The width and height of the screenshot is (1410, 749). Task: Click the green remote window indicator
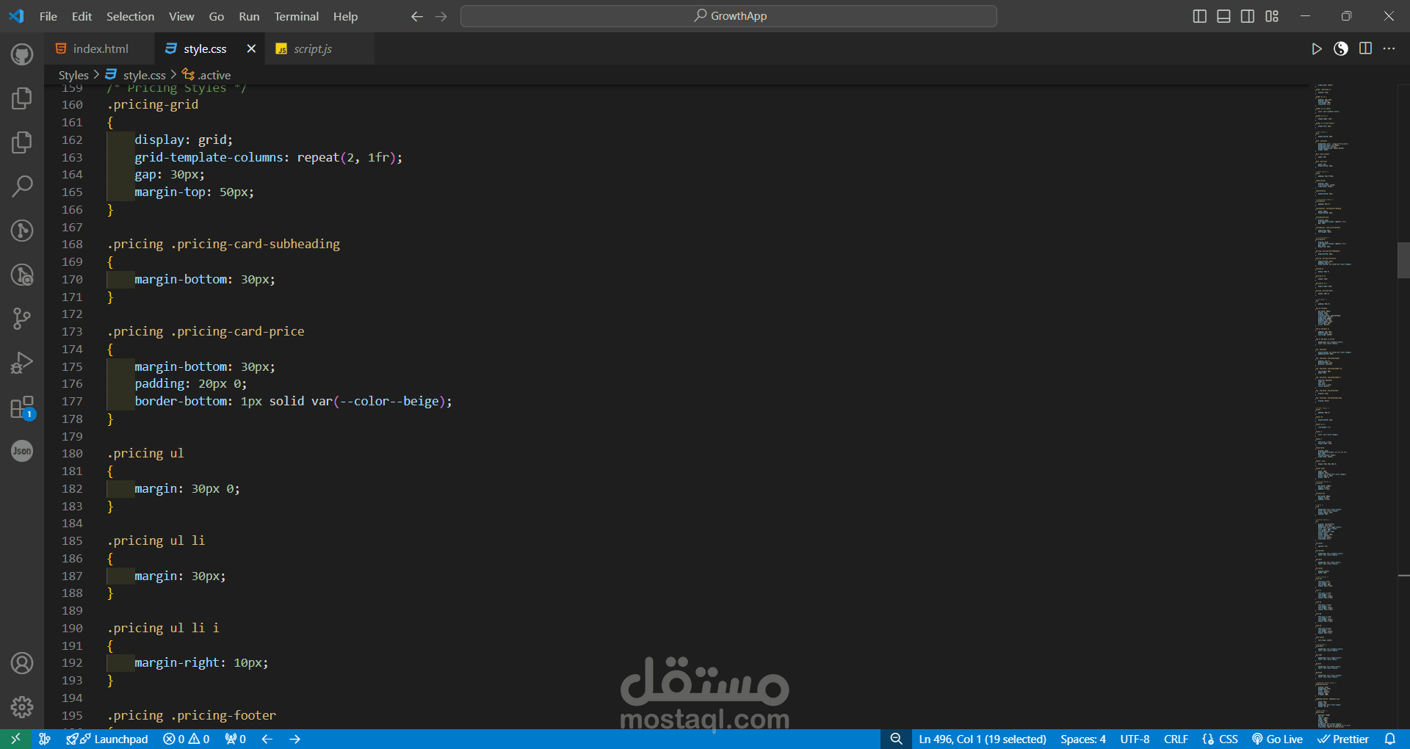pyautogui.click(x=15, y=739)
